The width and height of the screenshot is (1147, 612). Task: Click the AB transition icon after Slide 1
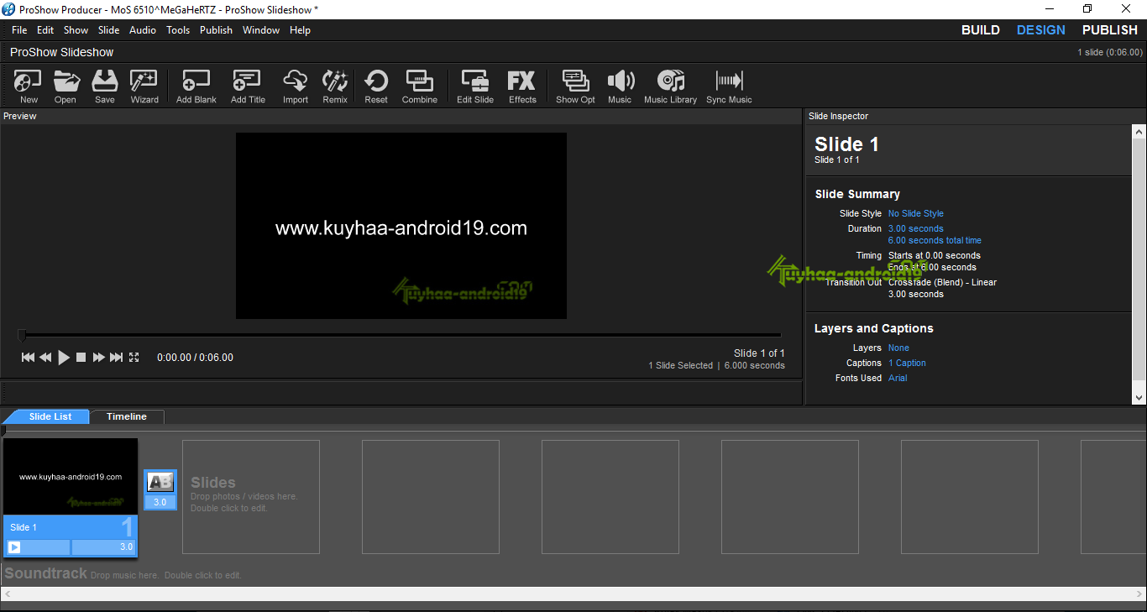click(x=160, y=482)
